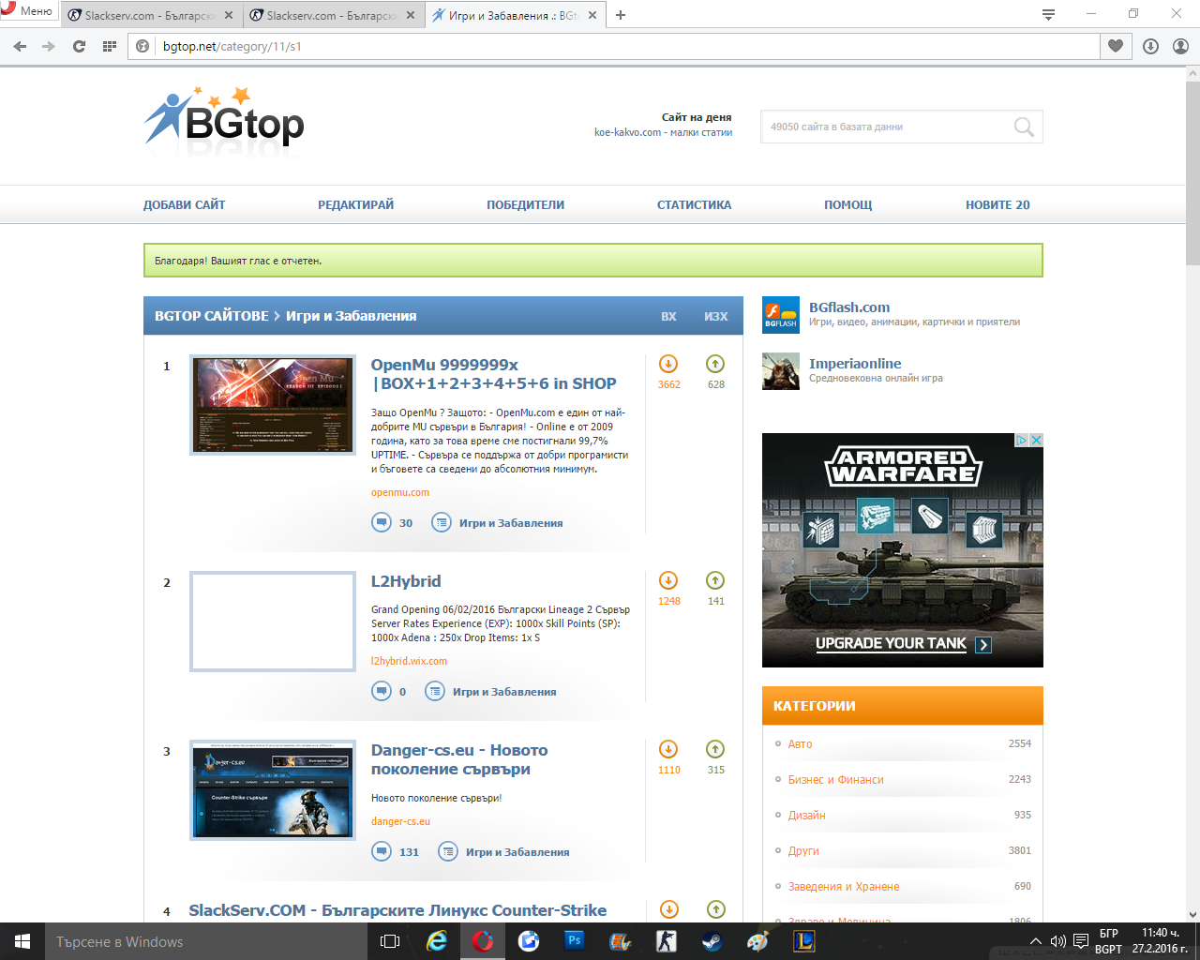Viewport: 1200px width, 960px height.
Task: Open a new tab with plus button
Action: click(x=621, y=15)
